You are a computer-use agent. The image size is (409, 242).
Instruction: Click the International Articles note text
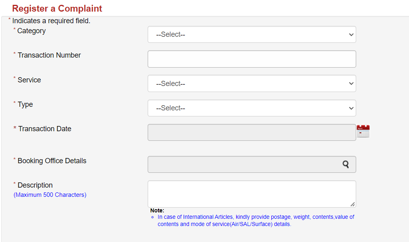[256, 221]
